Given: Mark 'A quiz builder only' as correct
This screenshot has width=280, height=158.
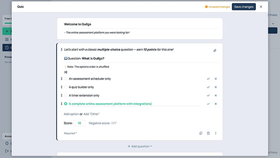Looking at the screenshot, I should [208, 87].
